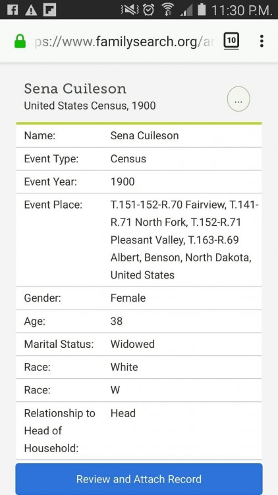Open the circular ellipsis options button
Viewport: 278px width, 495px height.
pos(238,99)
